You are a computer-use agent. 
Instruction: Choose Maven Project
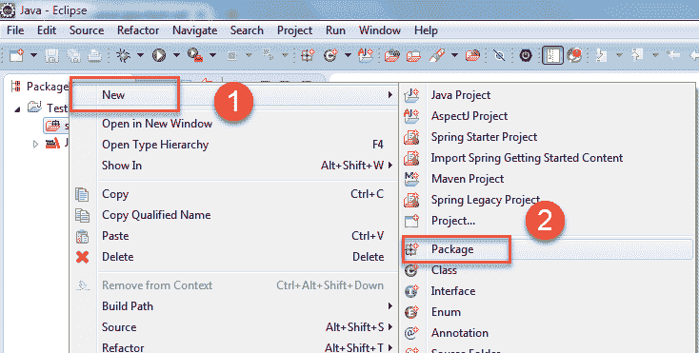[x=547, y=179]
